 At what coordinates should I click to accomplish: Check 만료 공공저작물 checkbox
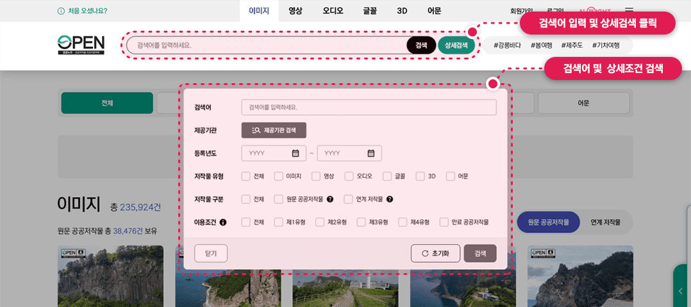(x=444, y=222)
